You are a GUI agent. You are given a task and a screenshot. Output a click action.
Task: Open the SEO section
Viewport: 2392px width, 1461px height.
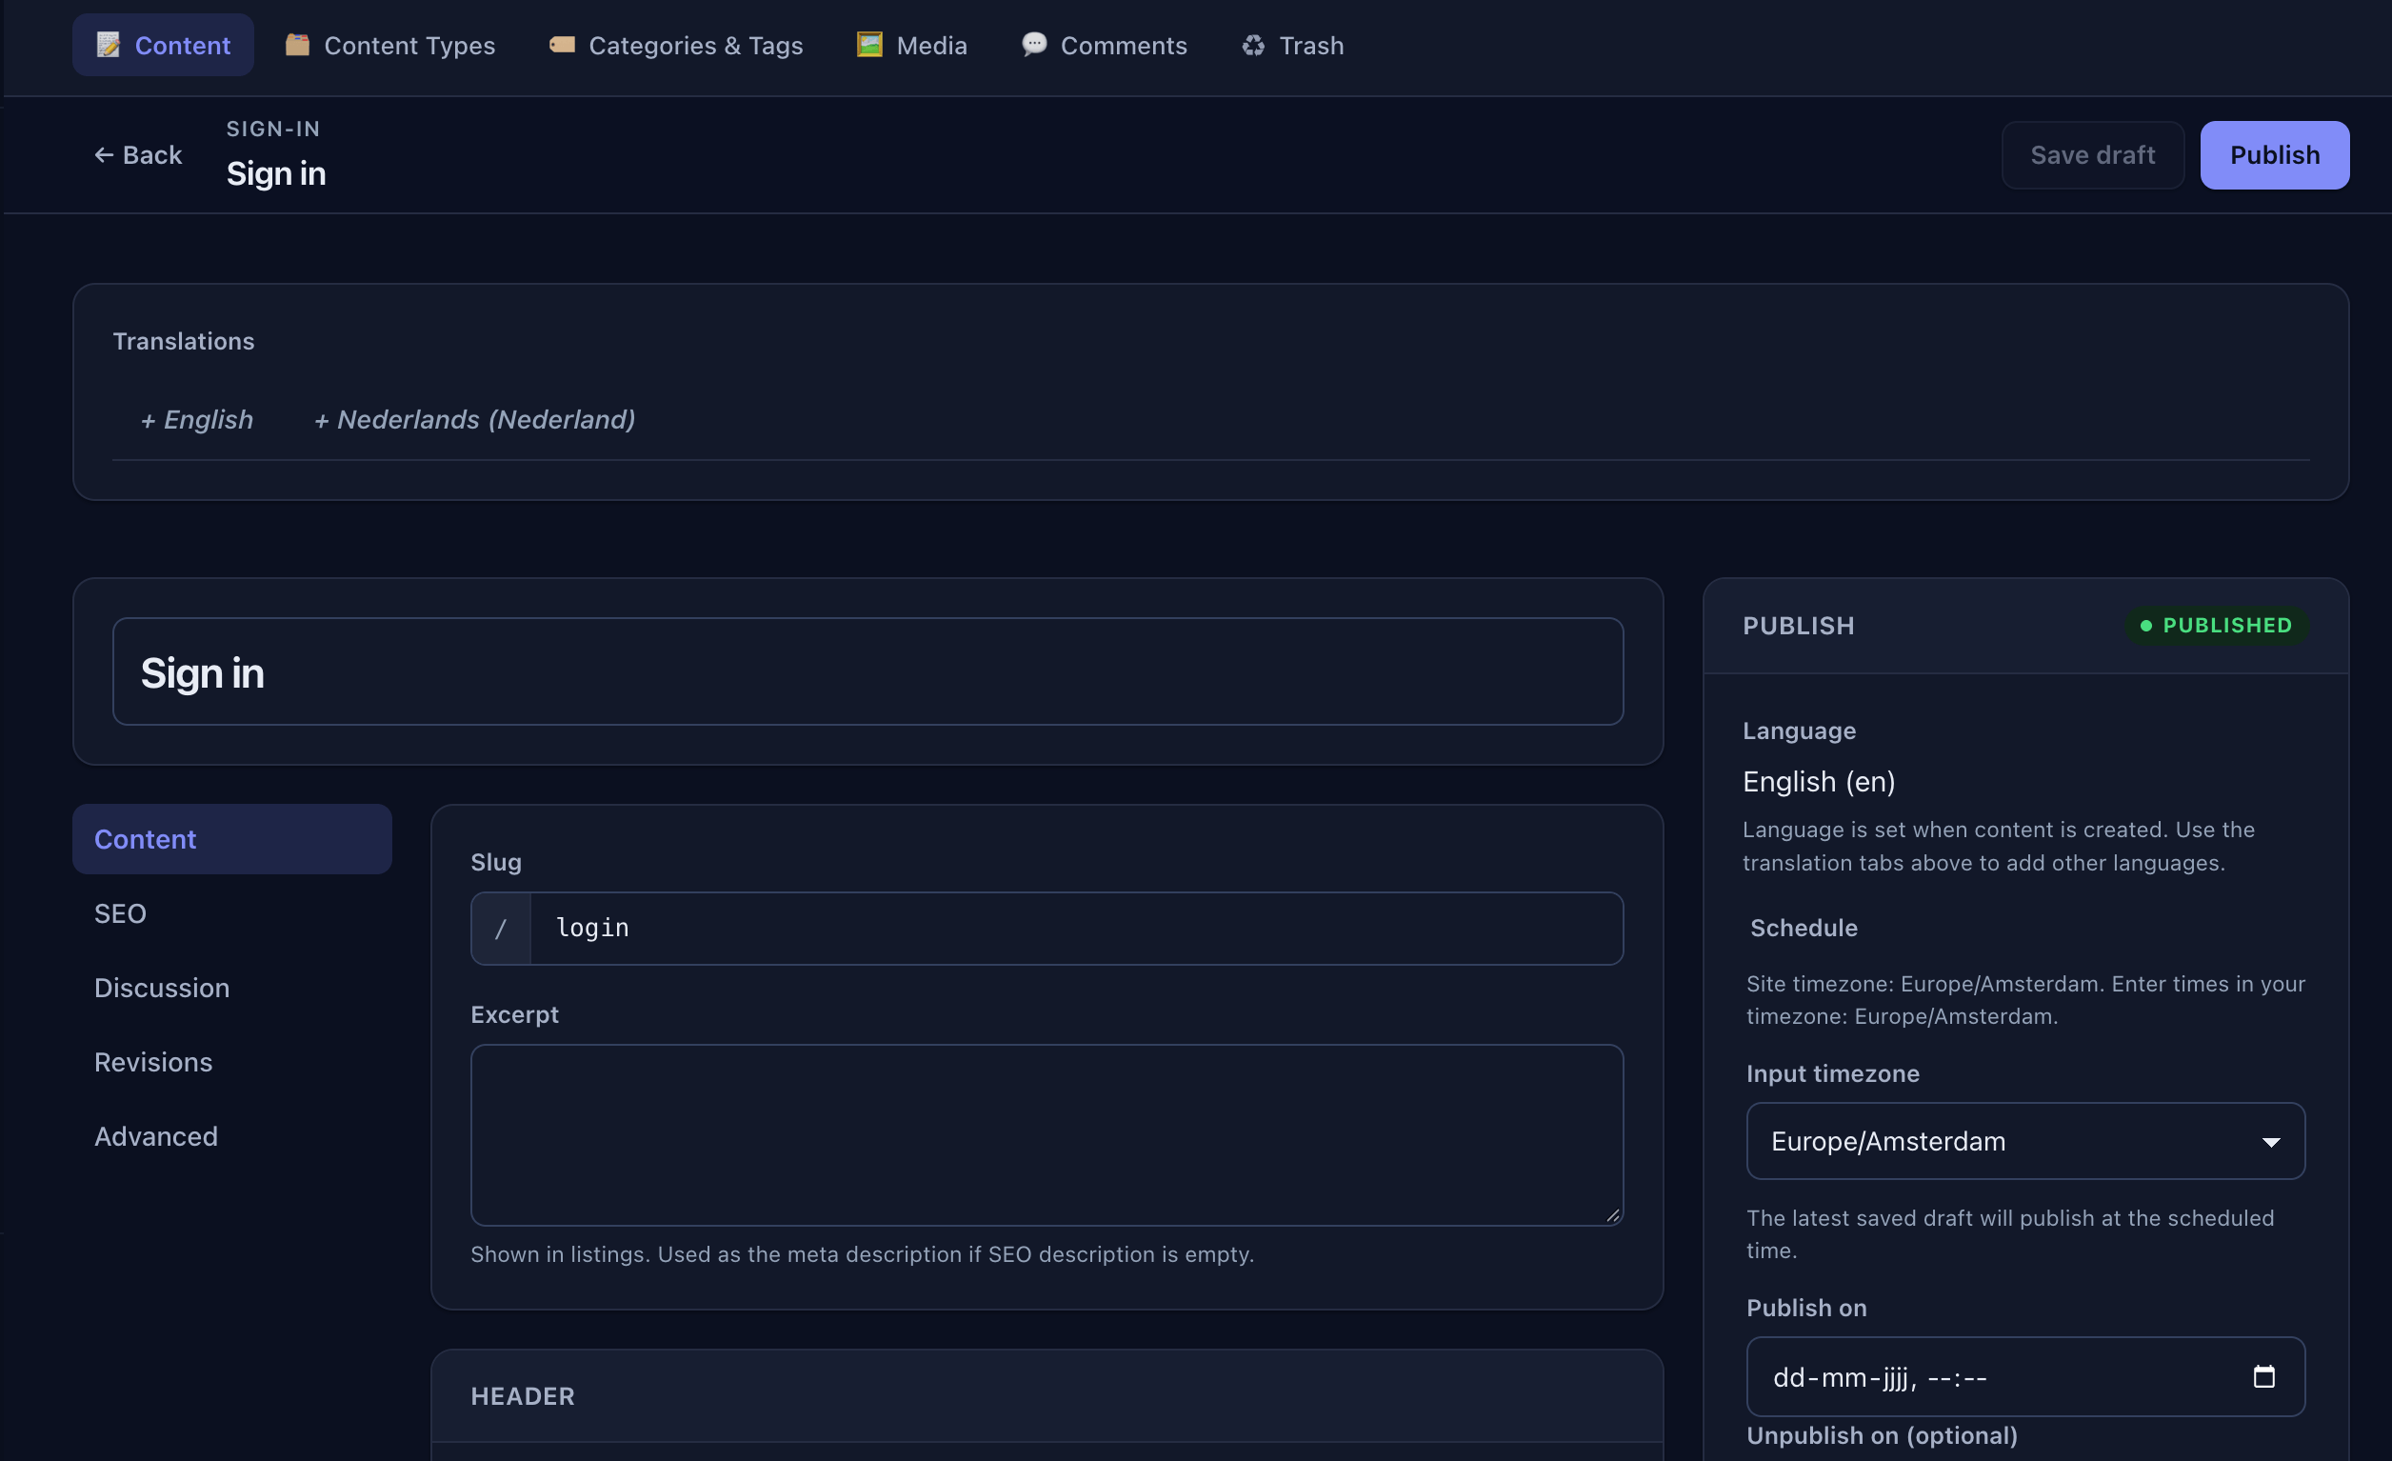[232, 913]
